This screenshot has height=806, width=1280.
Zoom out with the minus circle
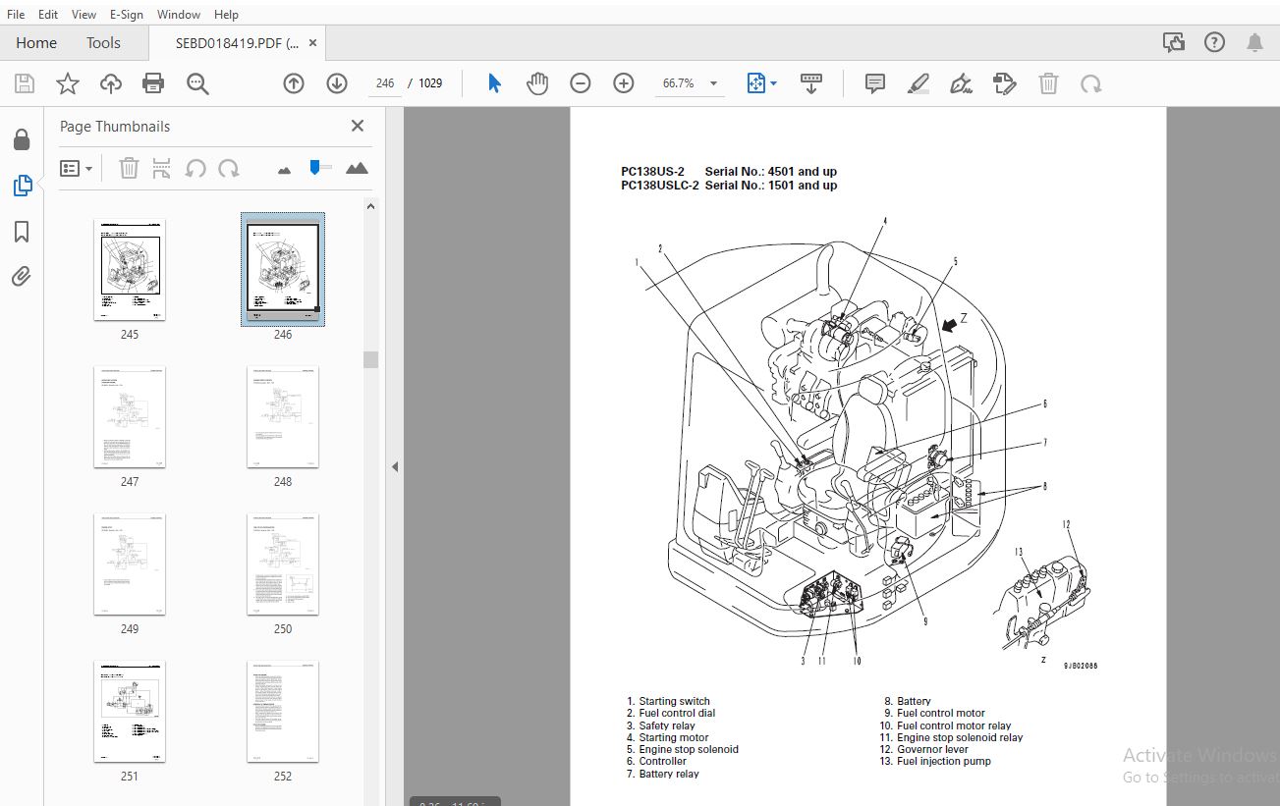[581, 83]
